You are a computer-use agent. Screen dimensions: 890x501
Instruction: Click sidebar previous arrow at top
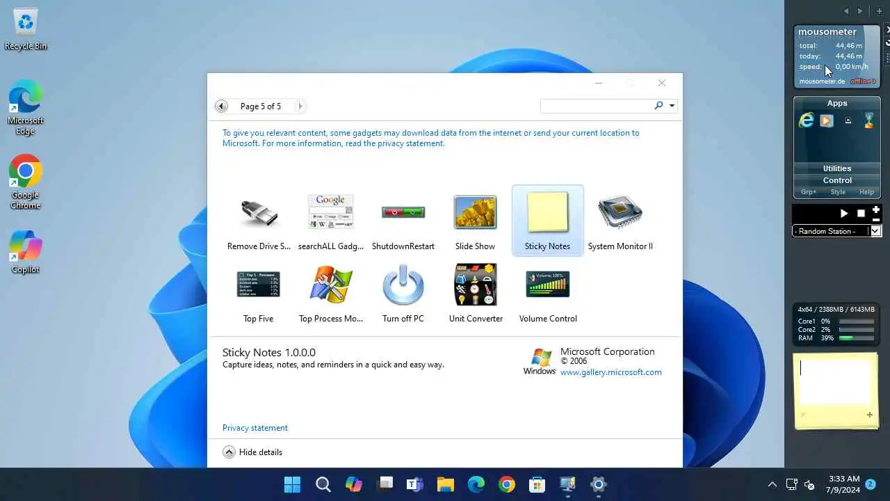846,11
